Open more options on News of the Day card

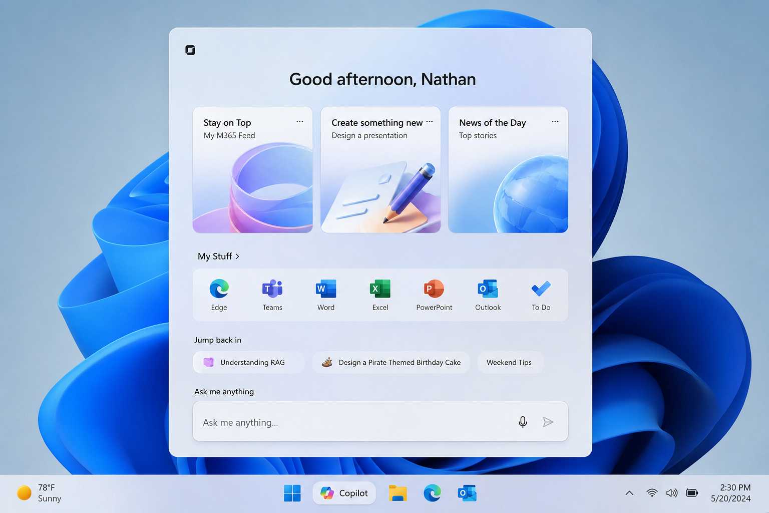555,122
